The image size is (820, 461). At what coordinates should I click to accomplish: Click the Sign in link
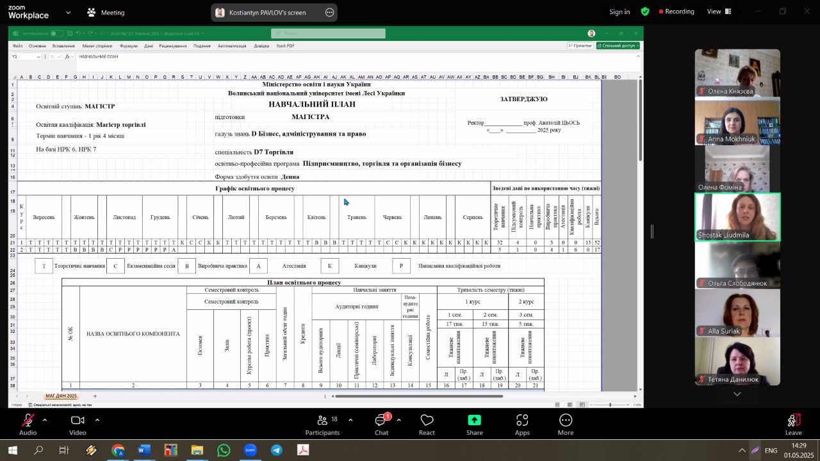tap(619, 12)
